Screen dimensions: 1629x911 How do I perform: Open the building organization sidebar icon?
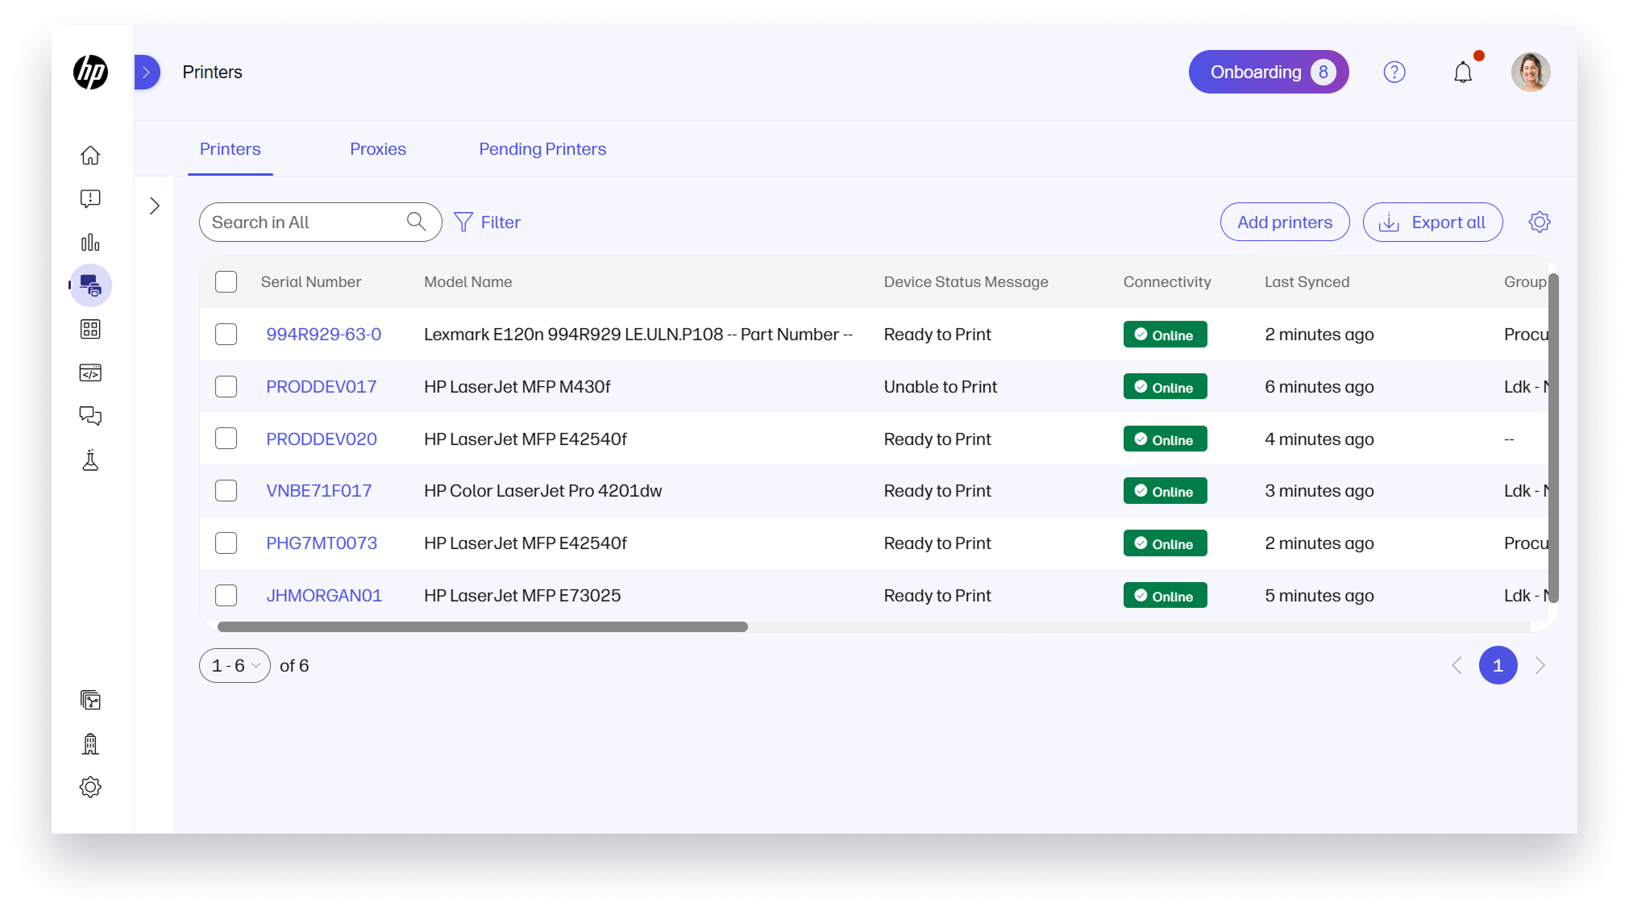[90, 743]
